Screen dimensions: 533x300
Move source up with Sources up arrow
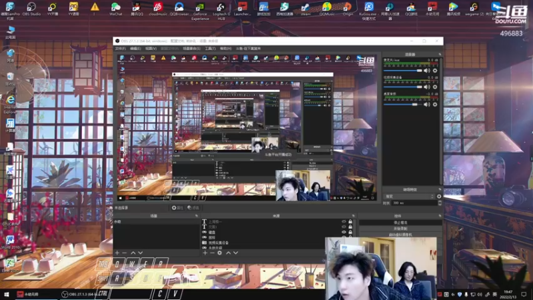click(229, 253)
